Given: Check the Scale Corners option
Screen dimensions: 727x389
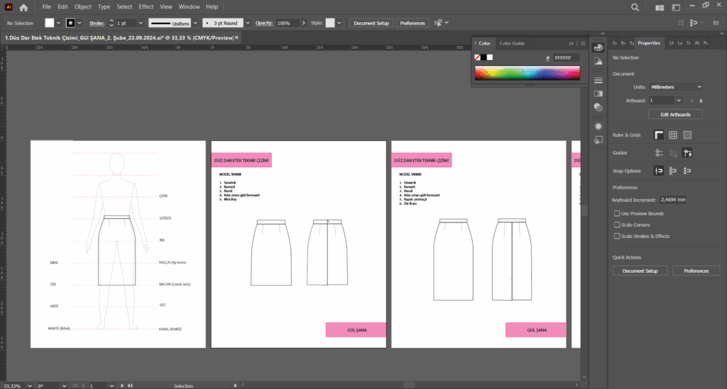Looking at the screenshot, I should pyautogui.click(x=617, y=225).
